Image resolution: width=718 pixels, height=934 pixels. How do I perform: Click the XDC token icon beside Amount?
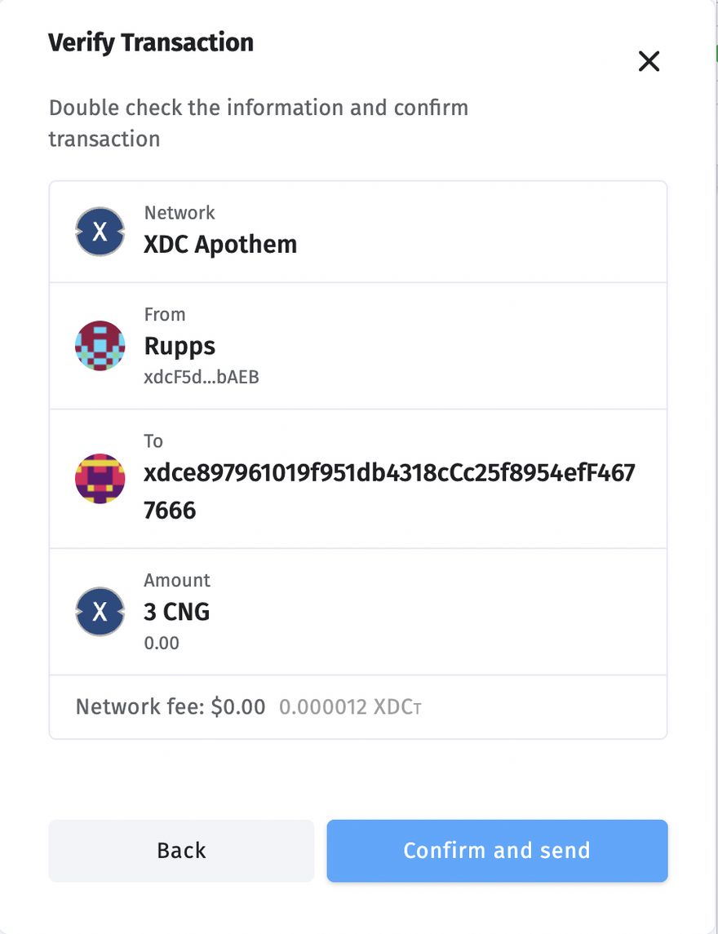point(100,612)
